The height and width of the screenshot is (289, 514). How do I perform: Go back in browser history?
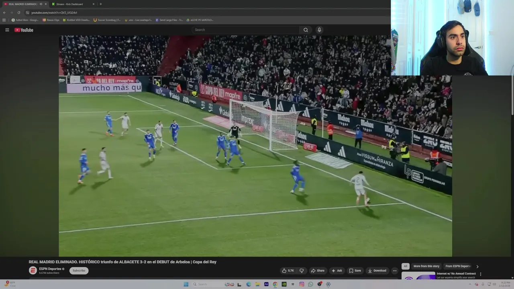click(4, 12)
